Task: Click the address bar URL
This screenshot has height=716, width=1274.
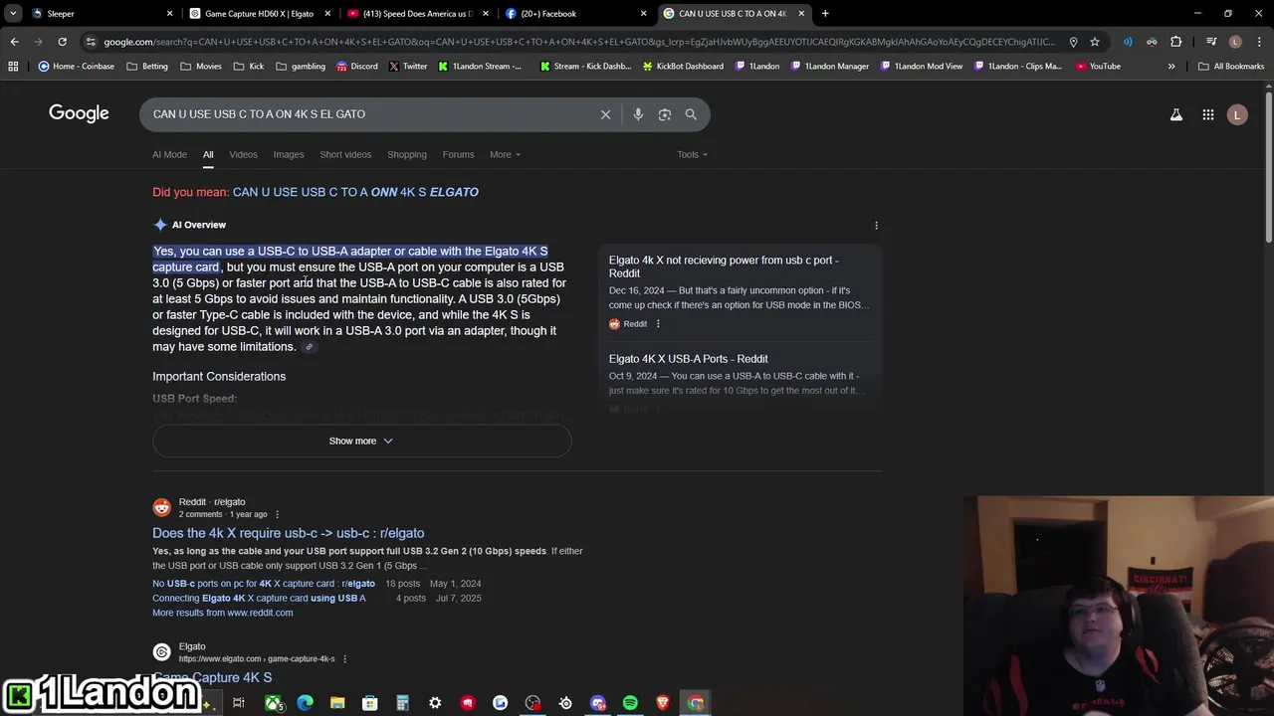Action: [x=577, y=42]
